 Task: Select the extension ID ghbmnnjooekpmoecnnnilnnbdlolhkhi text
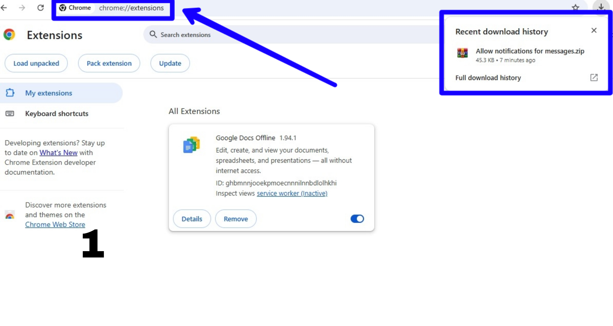281,183
